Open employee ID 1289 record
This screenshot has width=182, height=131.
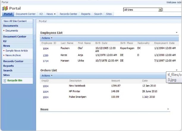45,55
